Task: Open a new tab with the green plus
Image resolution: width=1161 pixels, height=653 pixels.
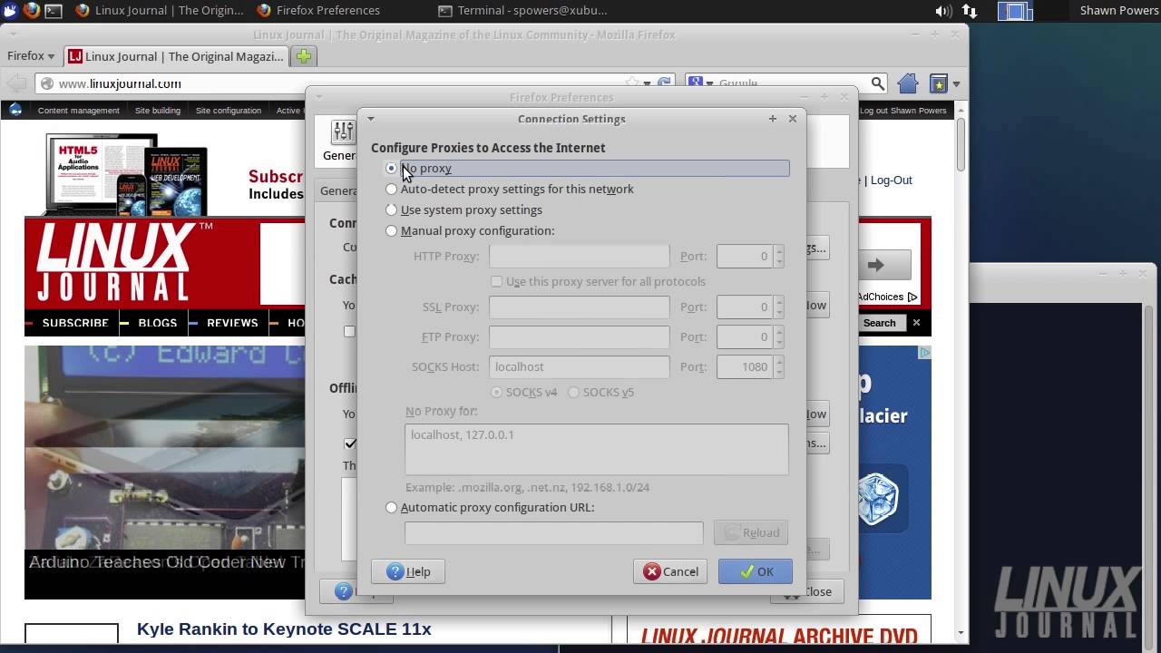Action: coord(304,56)
